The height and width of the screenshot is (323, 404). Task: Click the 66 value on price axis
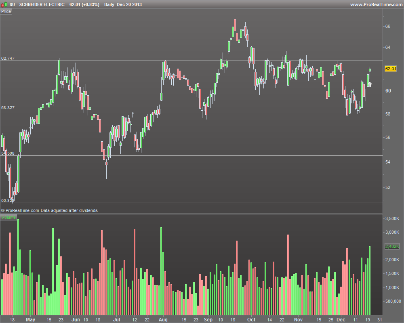pyautogui.click(x=388, y=26)
